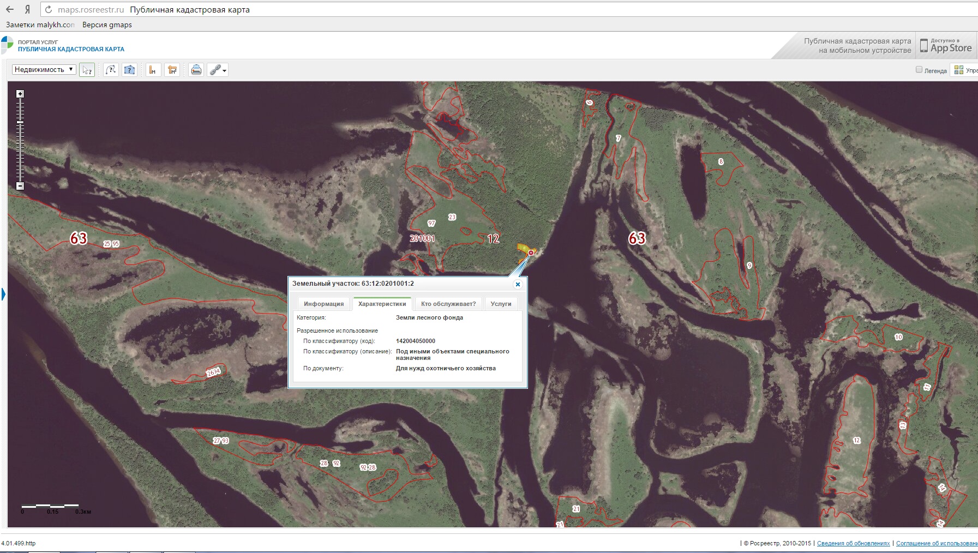Click the zoom out minus button
This screenshot has height=553, width=978.
[20, 186]
